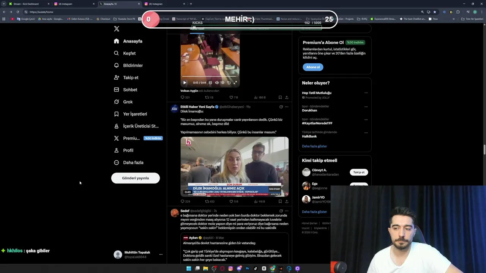Mute the Volkan Aygün video

point(217,83)
